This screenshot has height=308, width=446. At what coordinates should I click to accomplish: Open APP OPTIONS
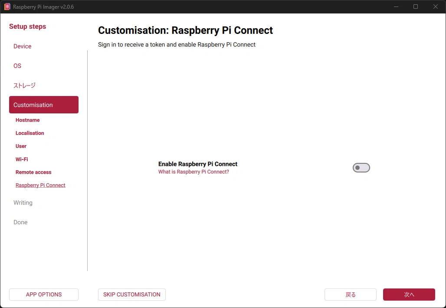[x=44, y=295]
